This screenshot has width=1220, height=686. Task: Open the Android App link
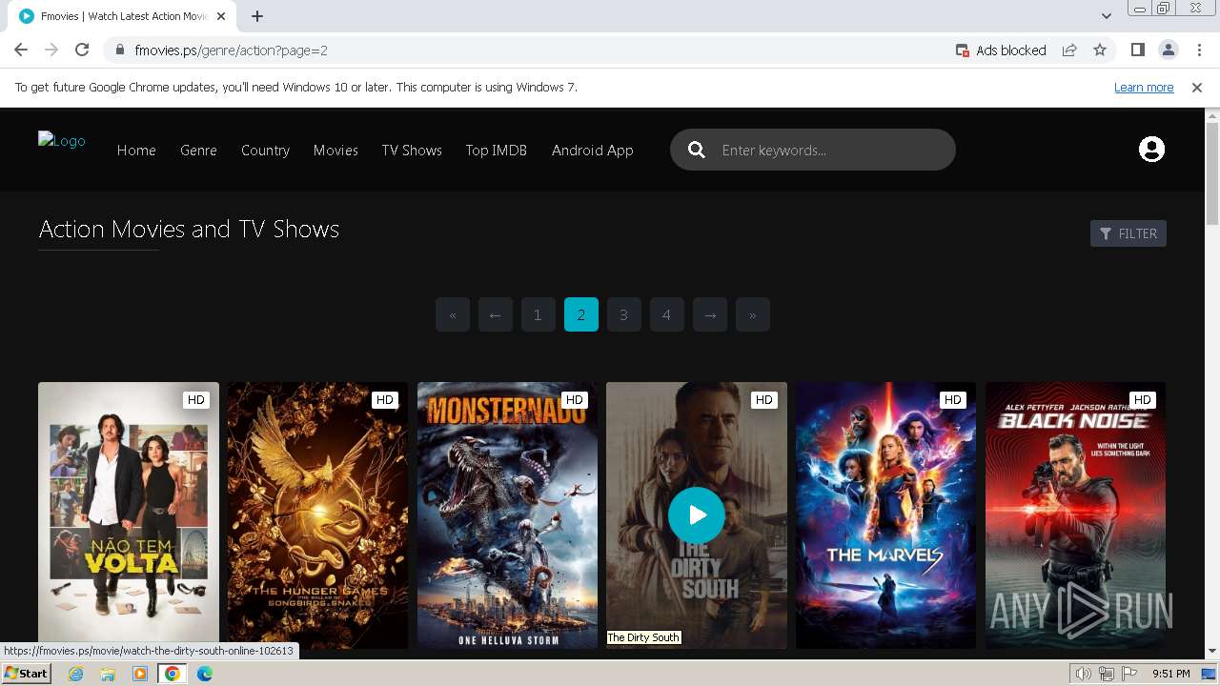pyautogui.click(x=592, y=150)
